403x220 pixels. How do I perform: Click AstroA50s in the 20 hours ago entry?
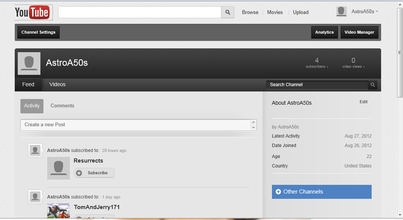point(58,150)
